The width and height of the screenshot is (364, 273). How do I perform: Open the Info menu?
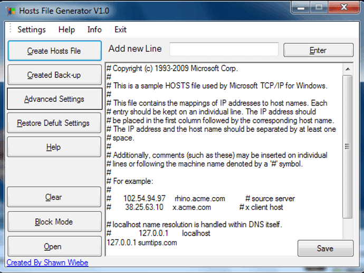click(x=94, y=30)
